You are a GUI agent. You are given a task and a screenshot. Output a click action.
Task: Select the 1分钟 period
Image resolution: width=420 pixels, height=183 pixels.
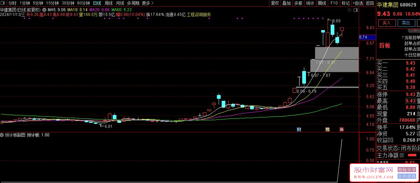click(25, 3)
